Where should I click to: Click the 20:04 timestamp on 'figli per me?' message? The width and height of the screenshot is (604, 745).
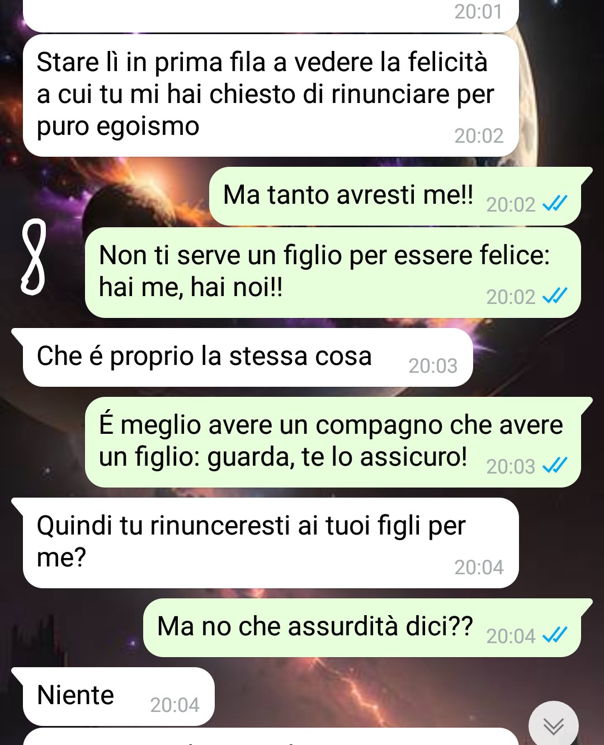(479, 567)
